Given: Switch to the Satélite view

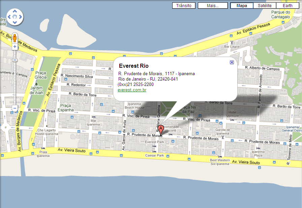Looking at the screenshot, I should point(265,6).
